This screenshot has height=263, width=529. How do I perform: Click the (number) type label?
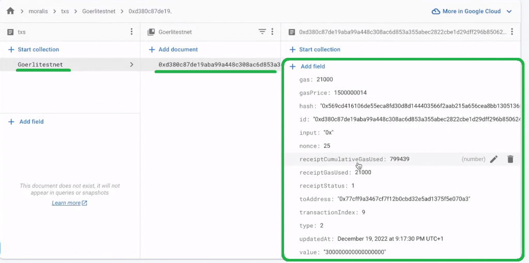tap(474, 159)
